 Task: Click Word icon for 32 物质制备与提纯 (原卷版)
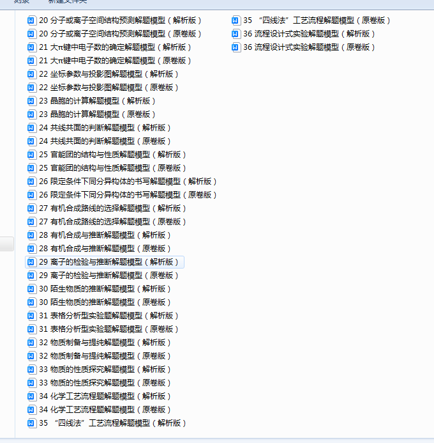[32, 355]
